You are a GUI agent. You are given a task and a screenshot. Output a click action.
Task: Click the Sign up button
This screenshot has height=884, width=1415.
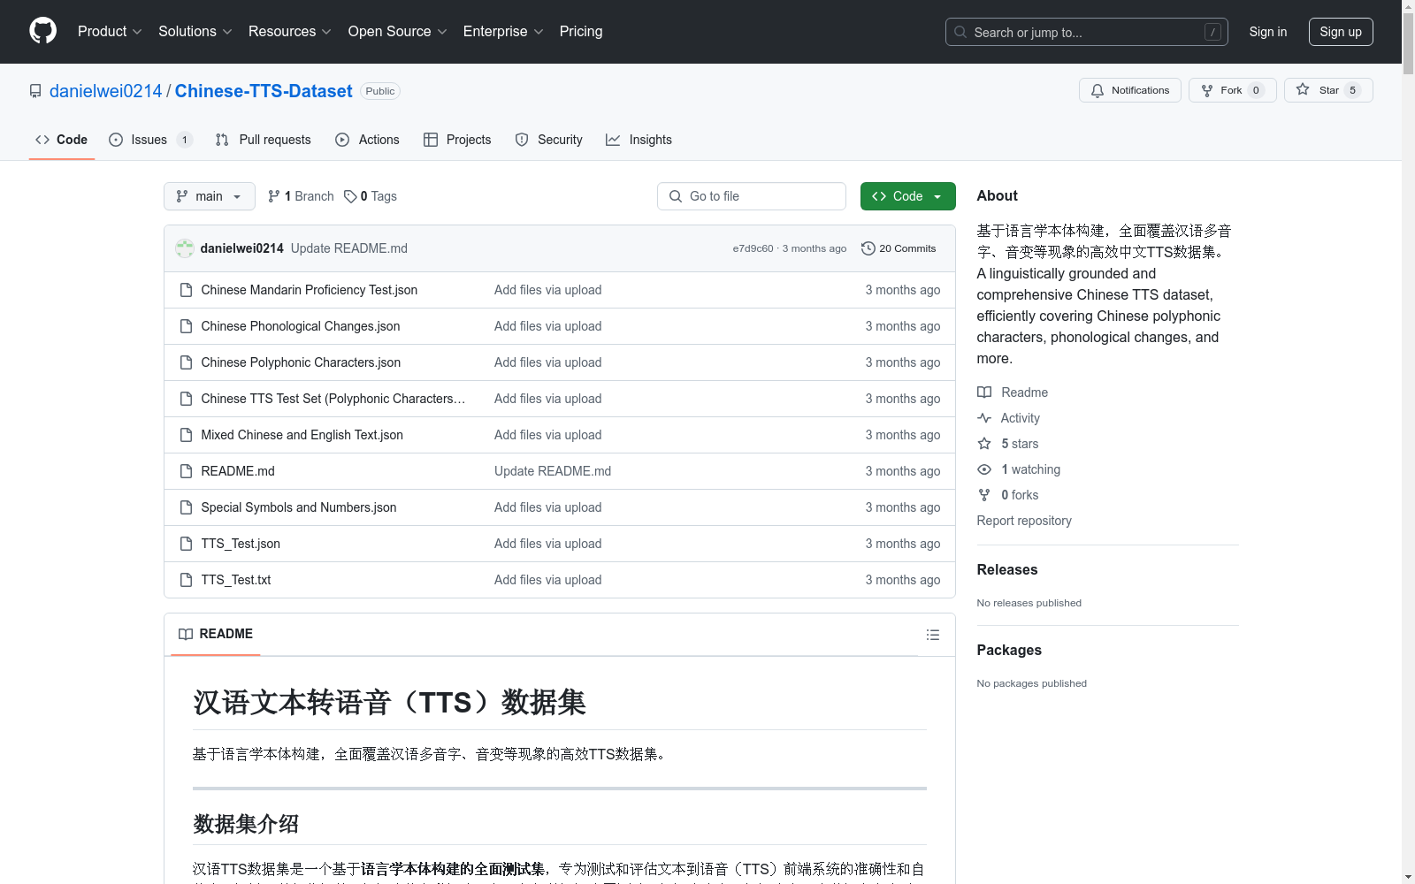(x=1341, y=32)
